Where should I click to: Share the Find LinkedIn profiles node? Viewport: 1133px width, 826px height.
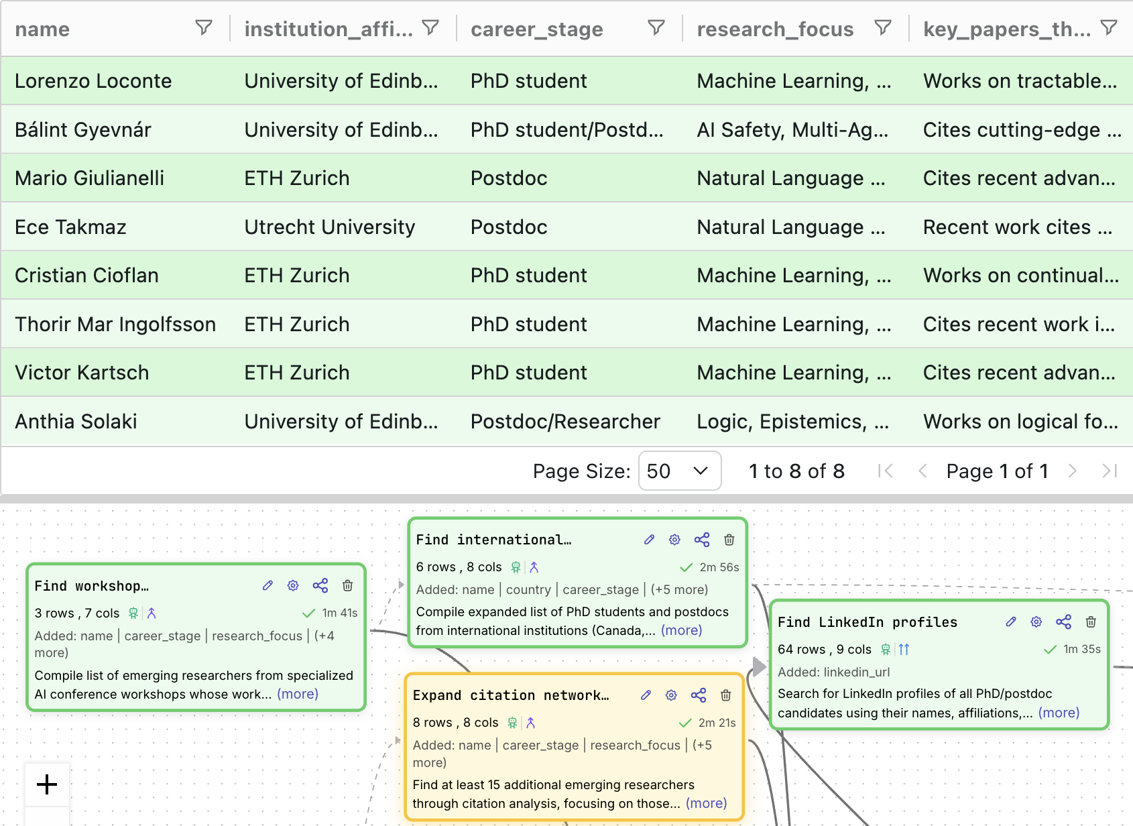pos(1063,622)
